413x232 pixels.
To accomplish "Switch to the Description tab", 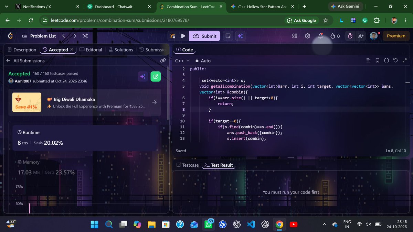I will [22, 49].
